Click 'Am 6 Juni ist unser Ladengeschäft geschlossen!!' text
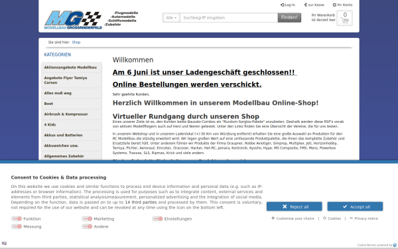 [204, 72]
